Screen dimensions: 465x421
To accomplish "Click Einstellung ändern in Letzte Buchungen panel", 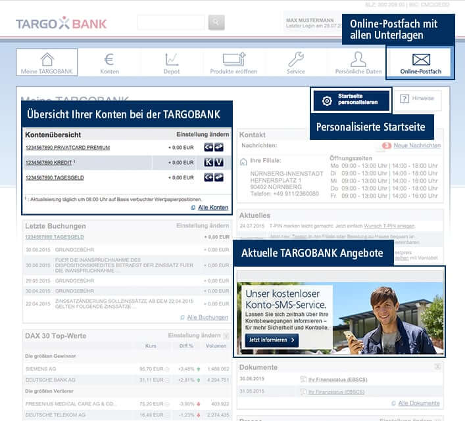I will (203, 225).
